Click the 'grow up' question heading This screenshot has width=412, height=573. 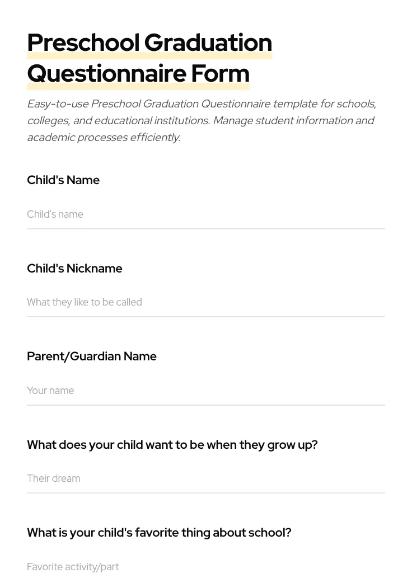pos(172,444)
